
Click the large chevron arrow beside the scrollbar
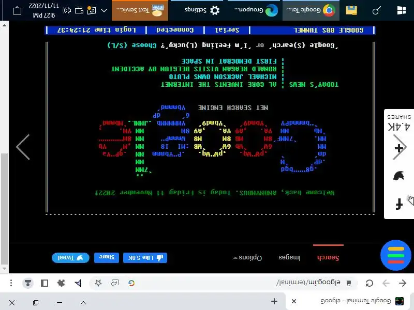pyautogui.click(x=23, y=147)
